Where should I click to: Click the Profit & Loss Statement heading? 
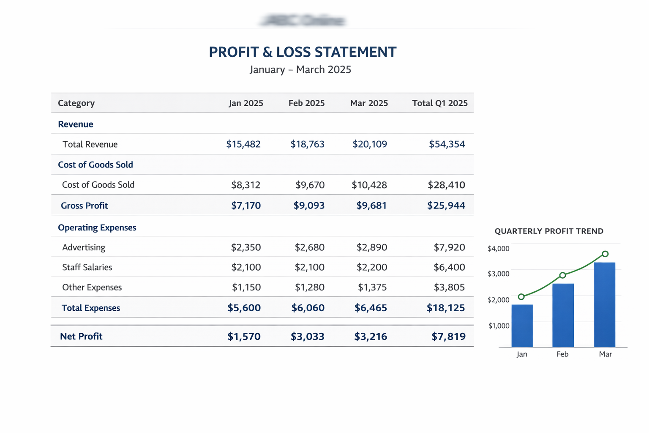tap(303, 52)
